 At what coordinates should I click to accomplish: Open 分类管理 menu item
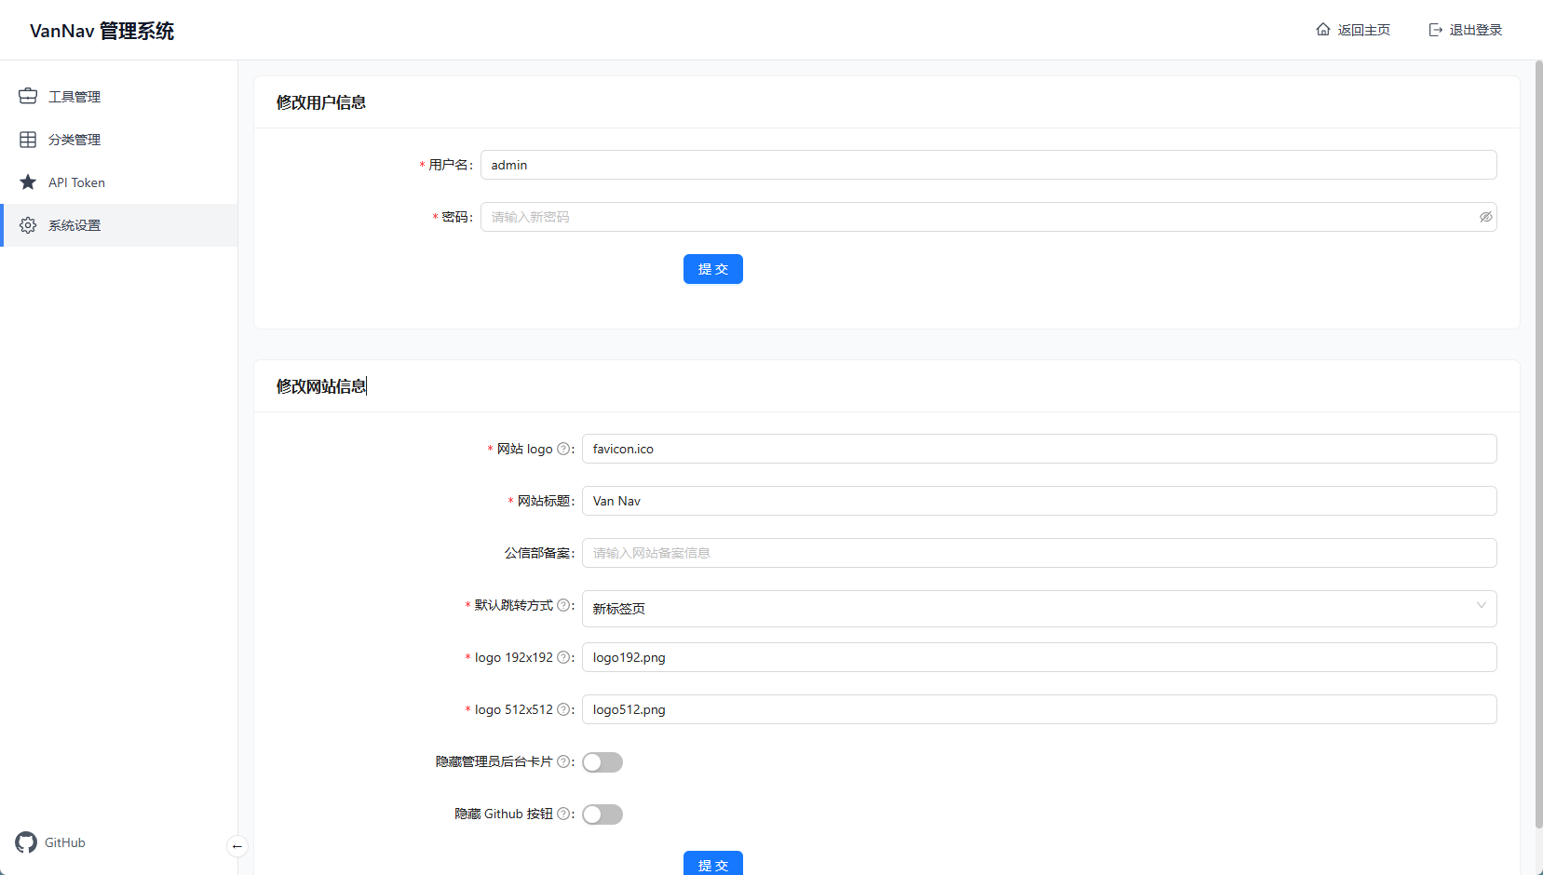[x=119, y=140]
